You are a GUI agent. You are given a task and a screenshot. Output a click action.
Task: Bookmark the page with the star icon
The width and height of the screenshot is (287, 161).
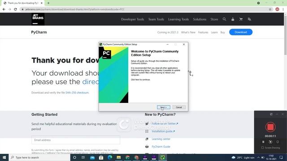pos(270,9)
